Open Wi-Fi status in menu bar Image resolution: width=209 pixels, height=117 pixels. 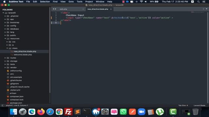click(141, 2)
